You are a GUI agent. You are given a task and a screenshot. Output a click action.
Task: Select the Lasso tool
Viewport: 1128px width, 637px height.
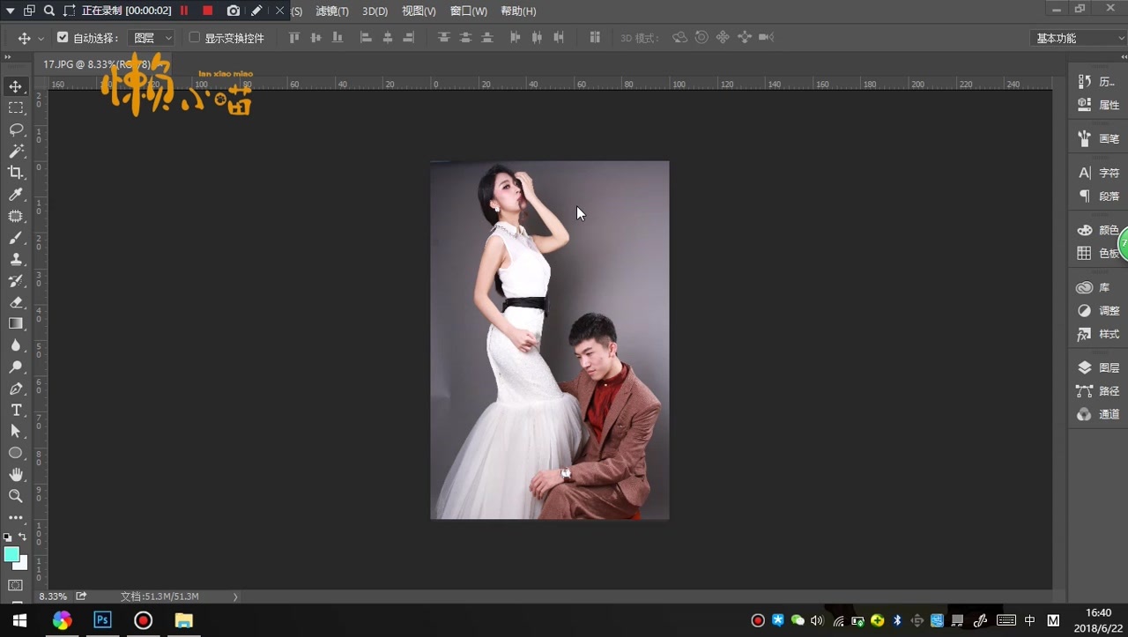(x=16, y=130)
